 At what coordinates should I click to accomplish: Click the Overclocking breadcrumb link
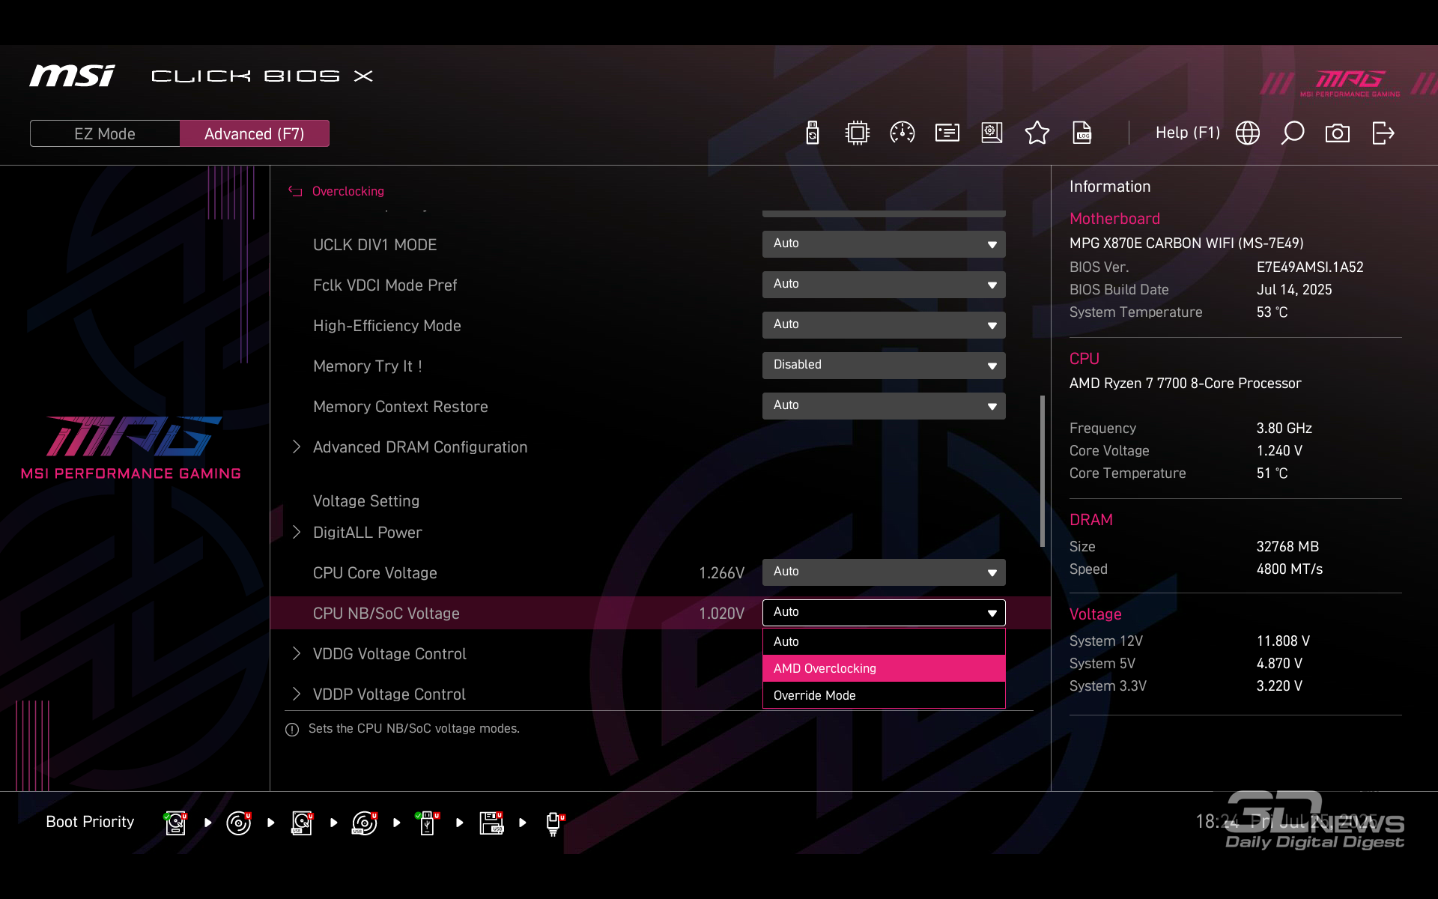tap(348, 191)
